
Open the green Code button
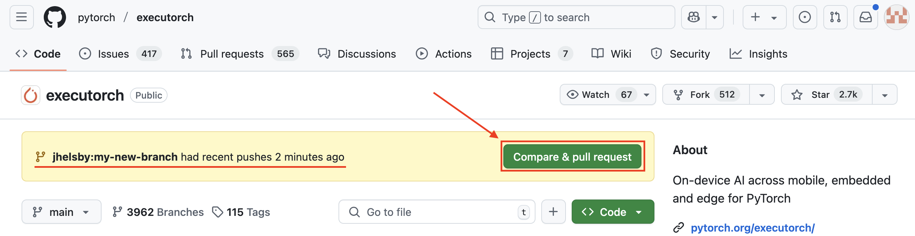[x=612, y=212]
